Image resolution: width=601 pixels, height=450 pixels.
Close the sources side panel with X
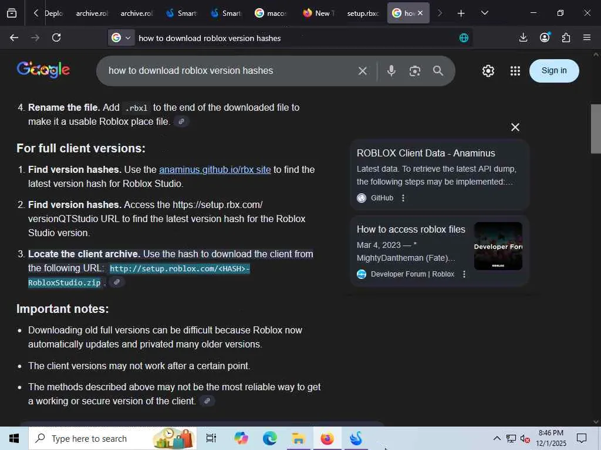coord(515,127)
